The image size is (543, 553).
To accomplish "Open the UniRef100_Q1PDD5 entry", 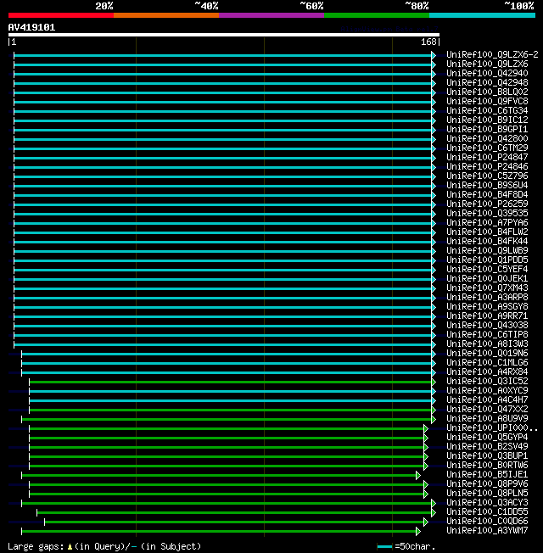I will 487,260.
